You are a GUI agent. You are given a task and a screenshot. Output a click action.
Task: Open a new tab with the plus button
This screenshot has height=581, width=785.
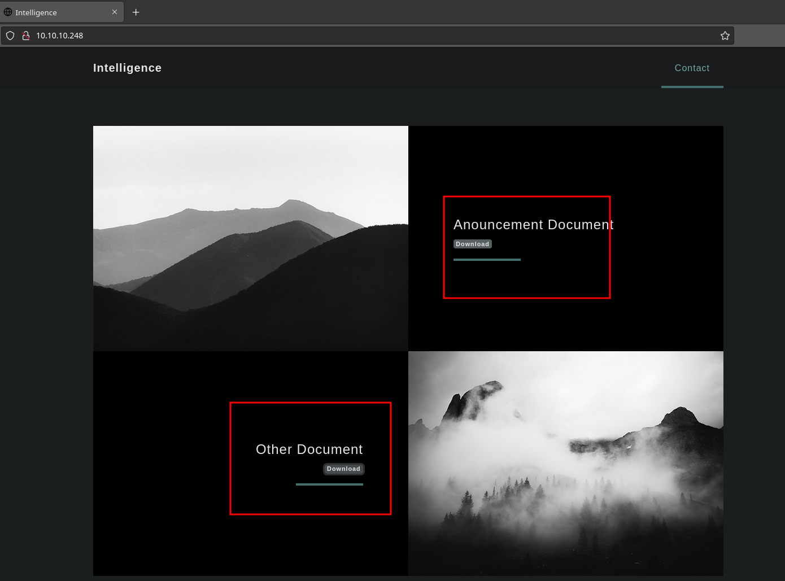136,12
